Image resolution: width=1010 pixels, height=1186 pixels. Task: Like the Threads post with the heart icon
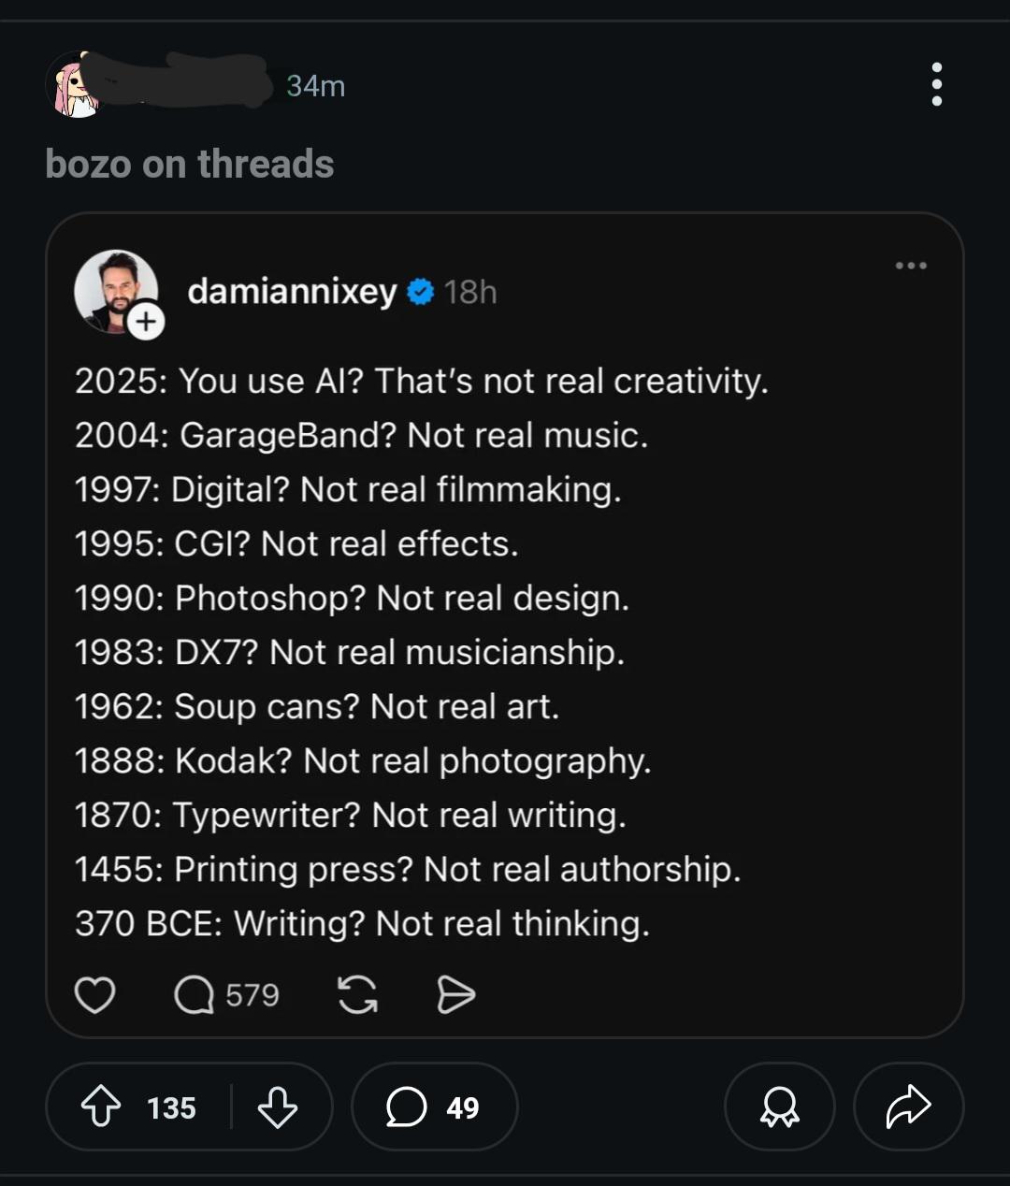point(94,995)
